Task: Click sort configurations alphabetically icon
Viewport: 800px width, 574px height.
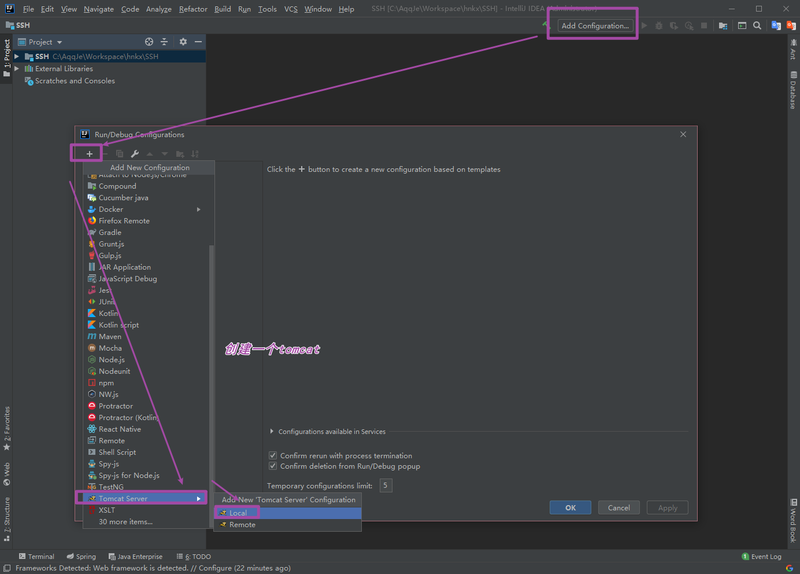Action: point(195,154)
